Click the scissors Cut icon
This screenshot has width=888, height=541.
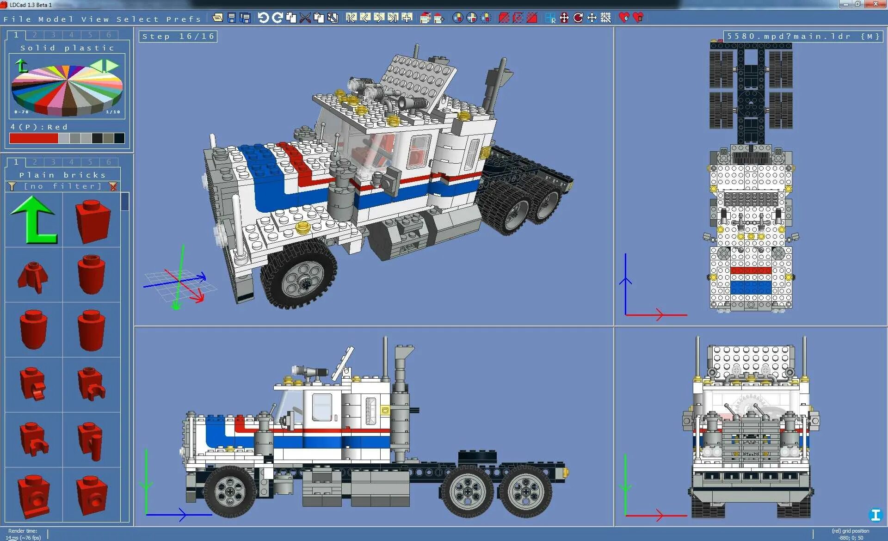pyautogui.click(x=305, y=18)
